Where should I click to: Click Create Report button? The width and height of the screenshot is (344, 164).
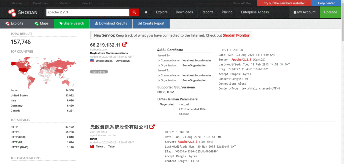(151, 24)
